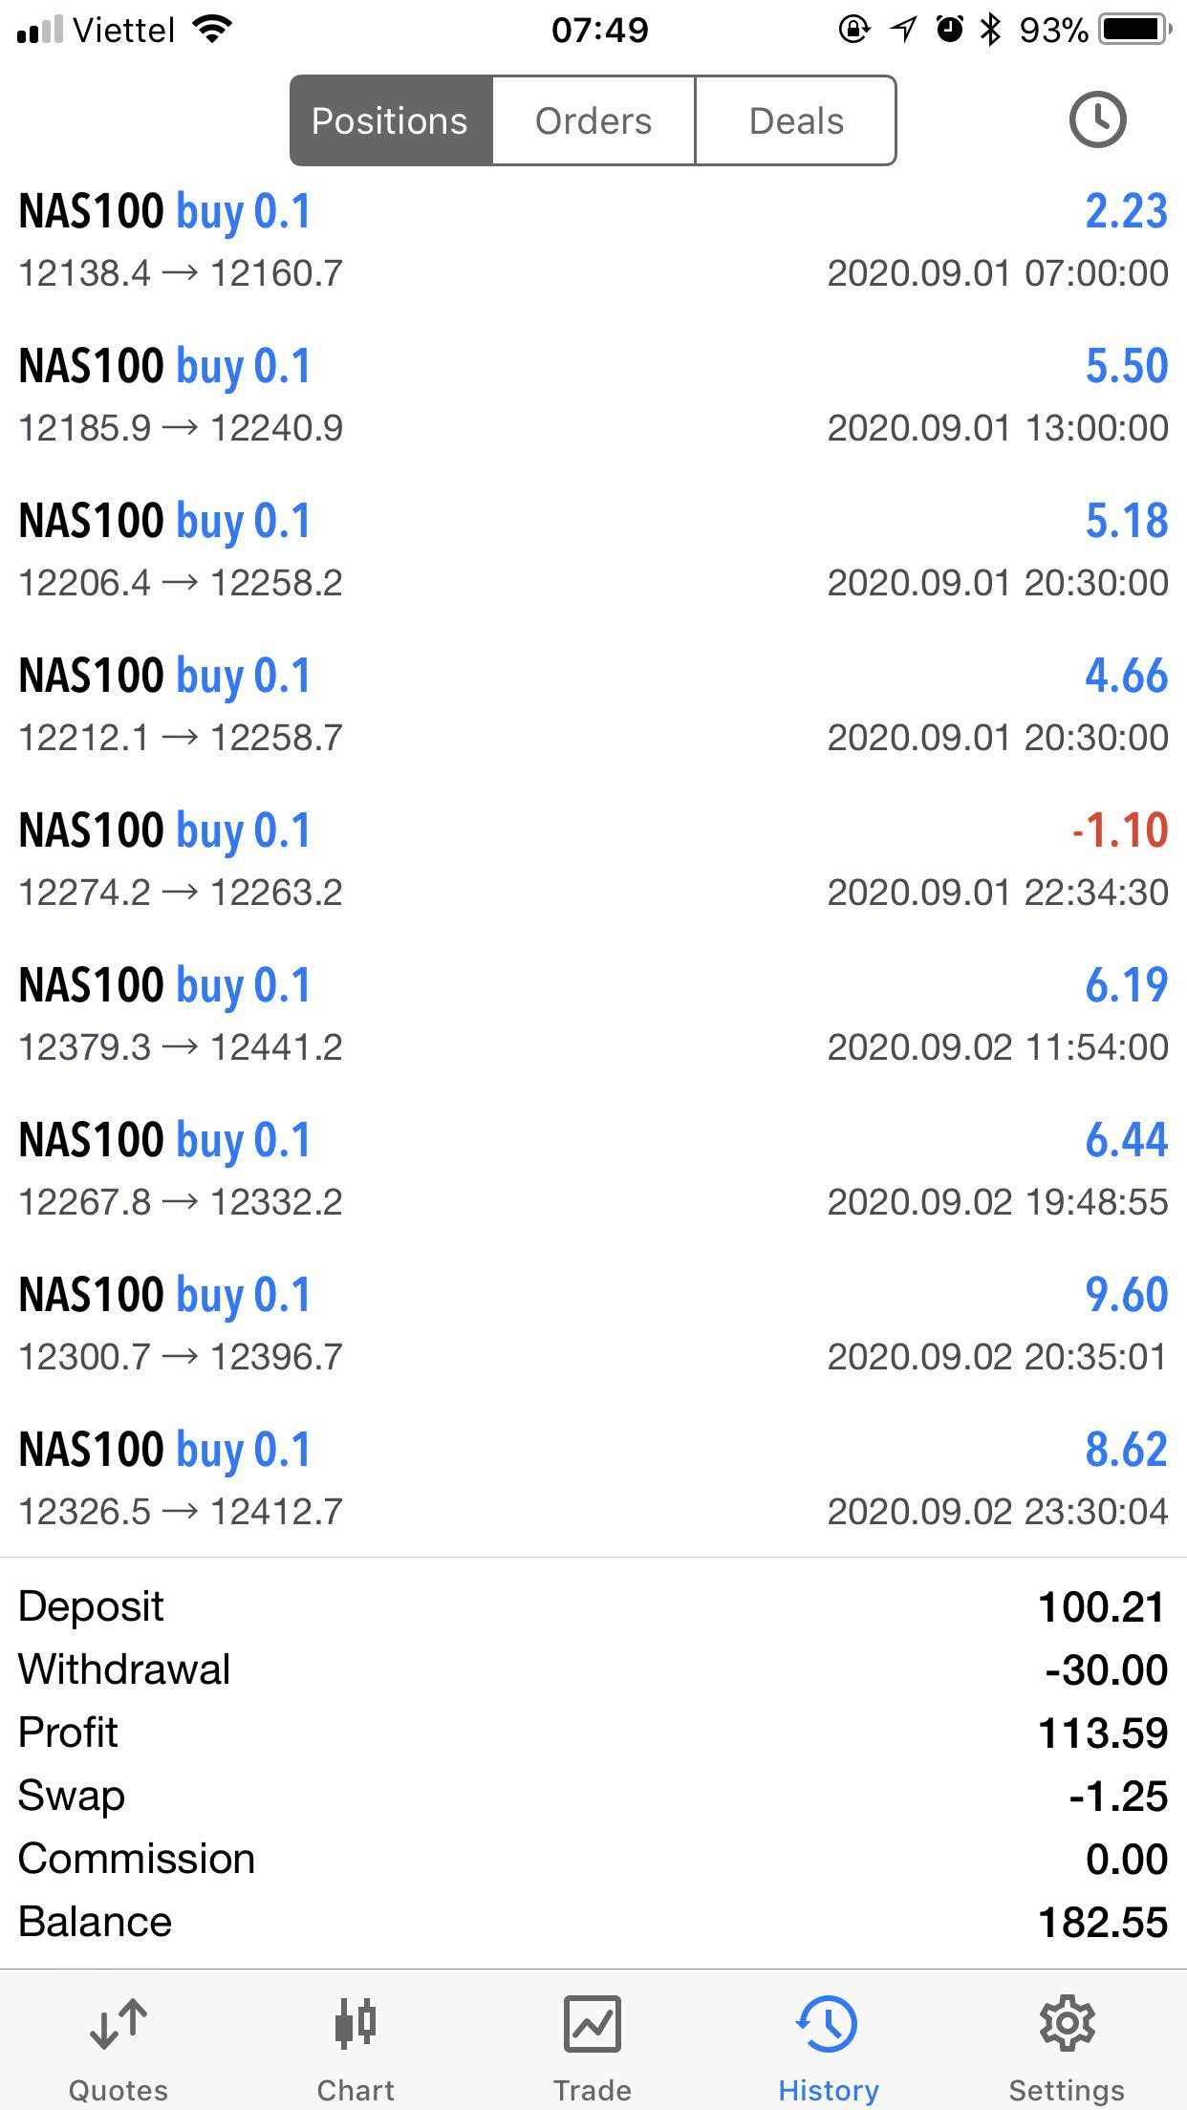Tap the Wi-Fi icon in status bar
Viewport: 1187px width, 2110px height.
pyautogui.click(x=212, y=30)
